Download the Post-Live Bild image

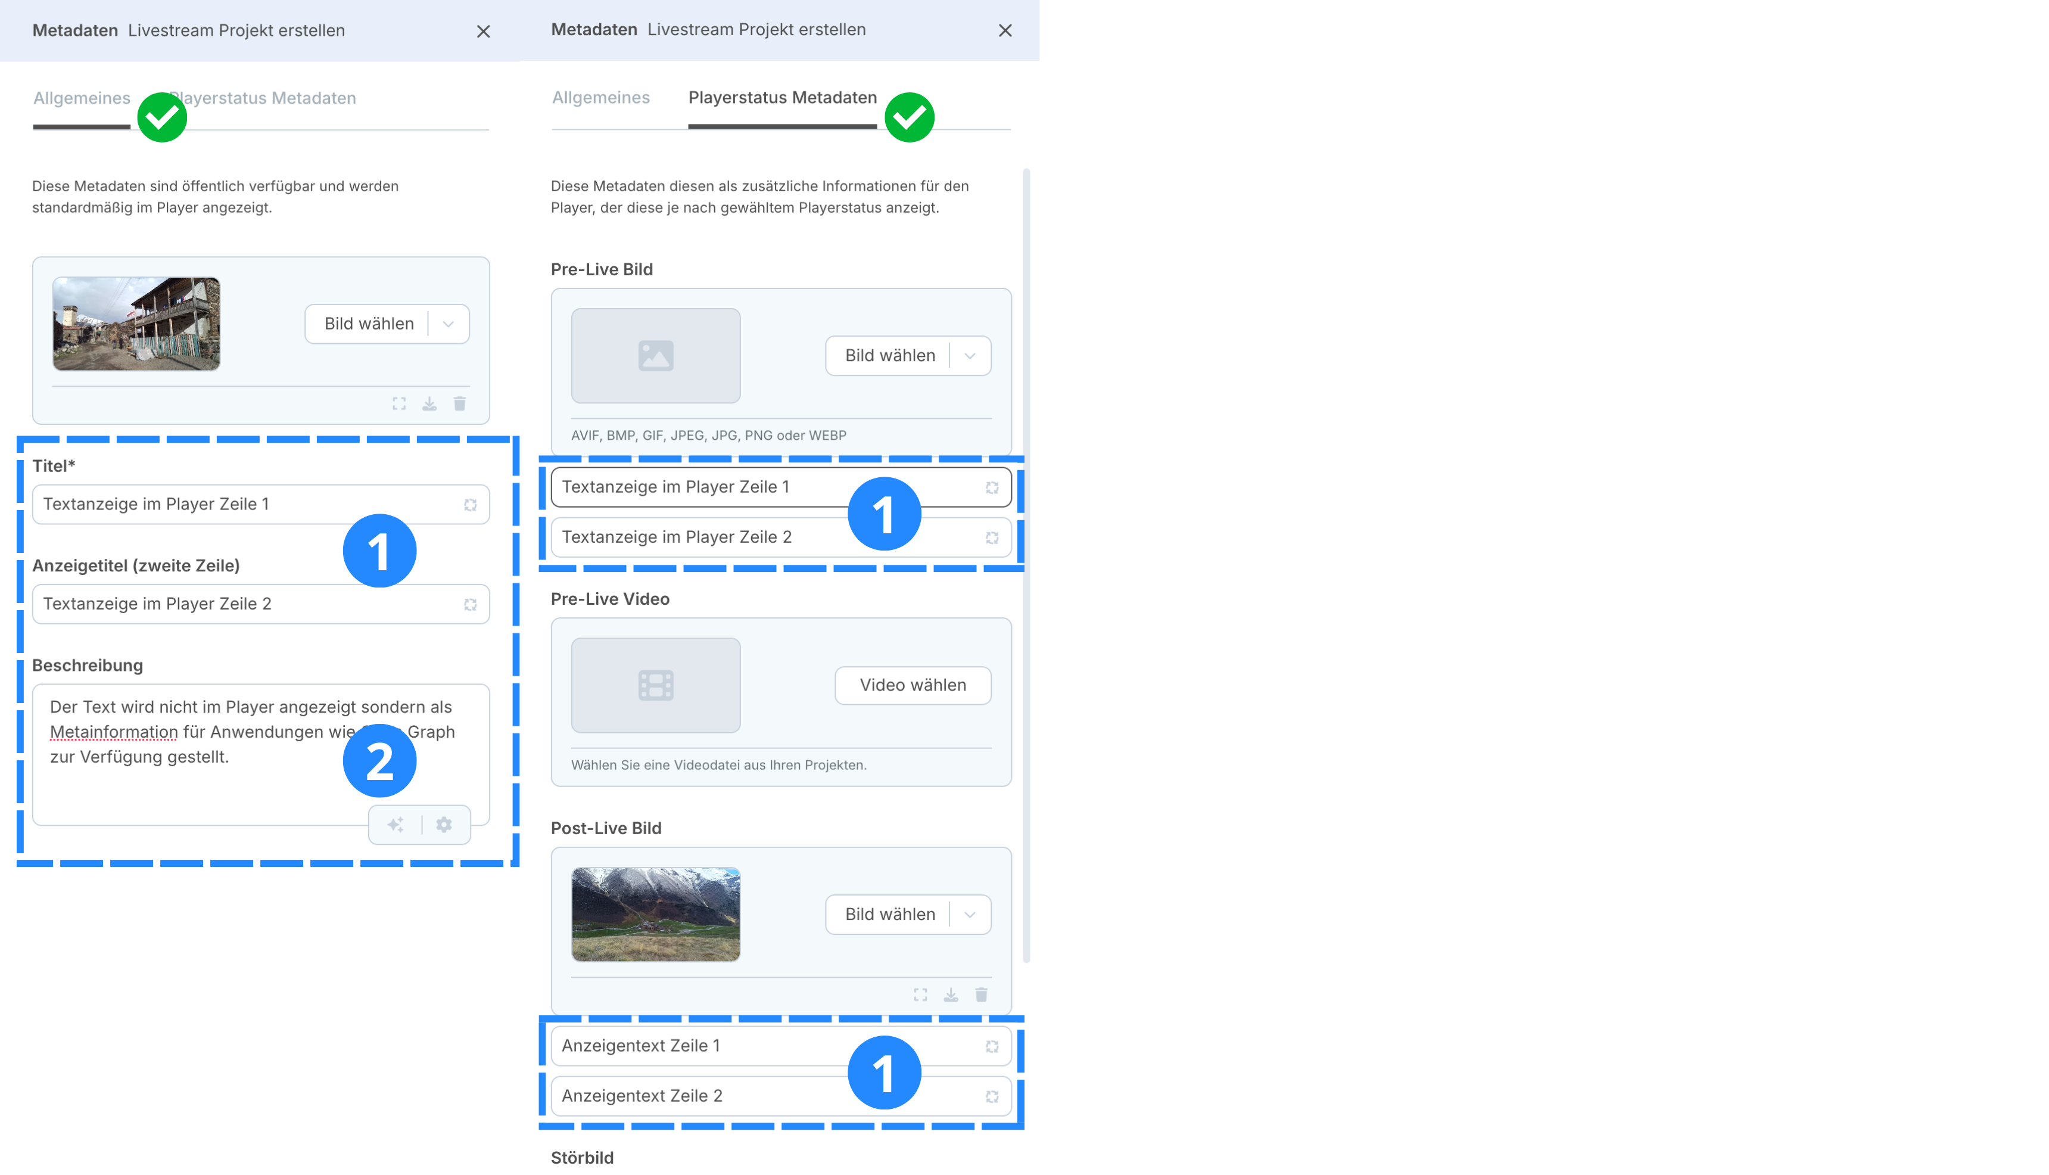point(951,994)
